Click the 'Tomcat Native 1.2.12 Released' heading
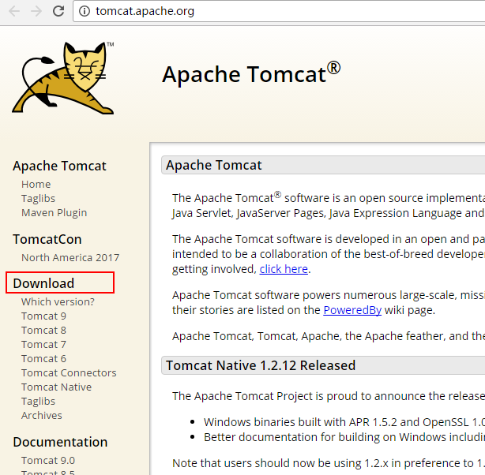The height and width of the screenshot is (475, 485). click(x=261, y=365)
